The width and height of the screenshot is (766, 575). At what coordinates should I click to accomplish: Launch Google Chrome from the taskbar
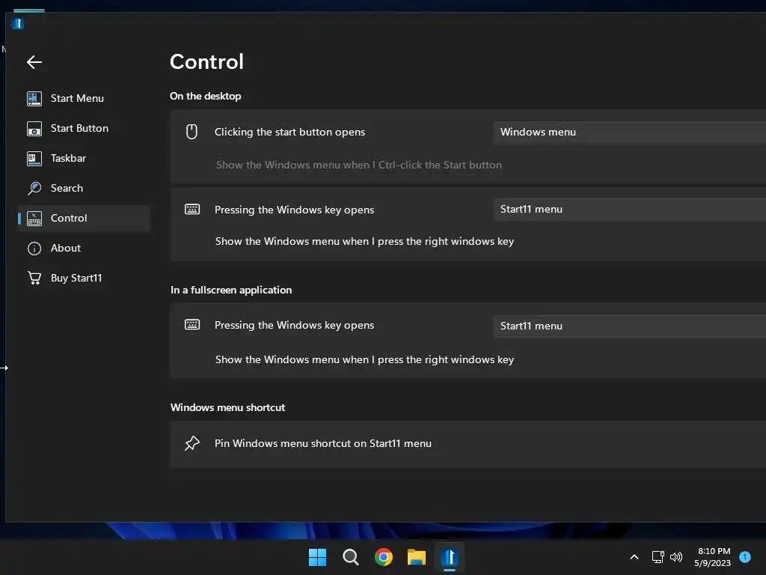(384, 557)
